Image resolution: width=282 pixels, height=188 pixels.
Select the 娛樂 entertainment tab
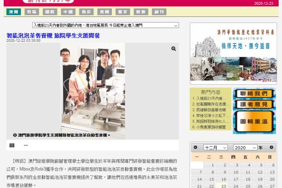(x=141, y=12)
